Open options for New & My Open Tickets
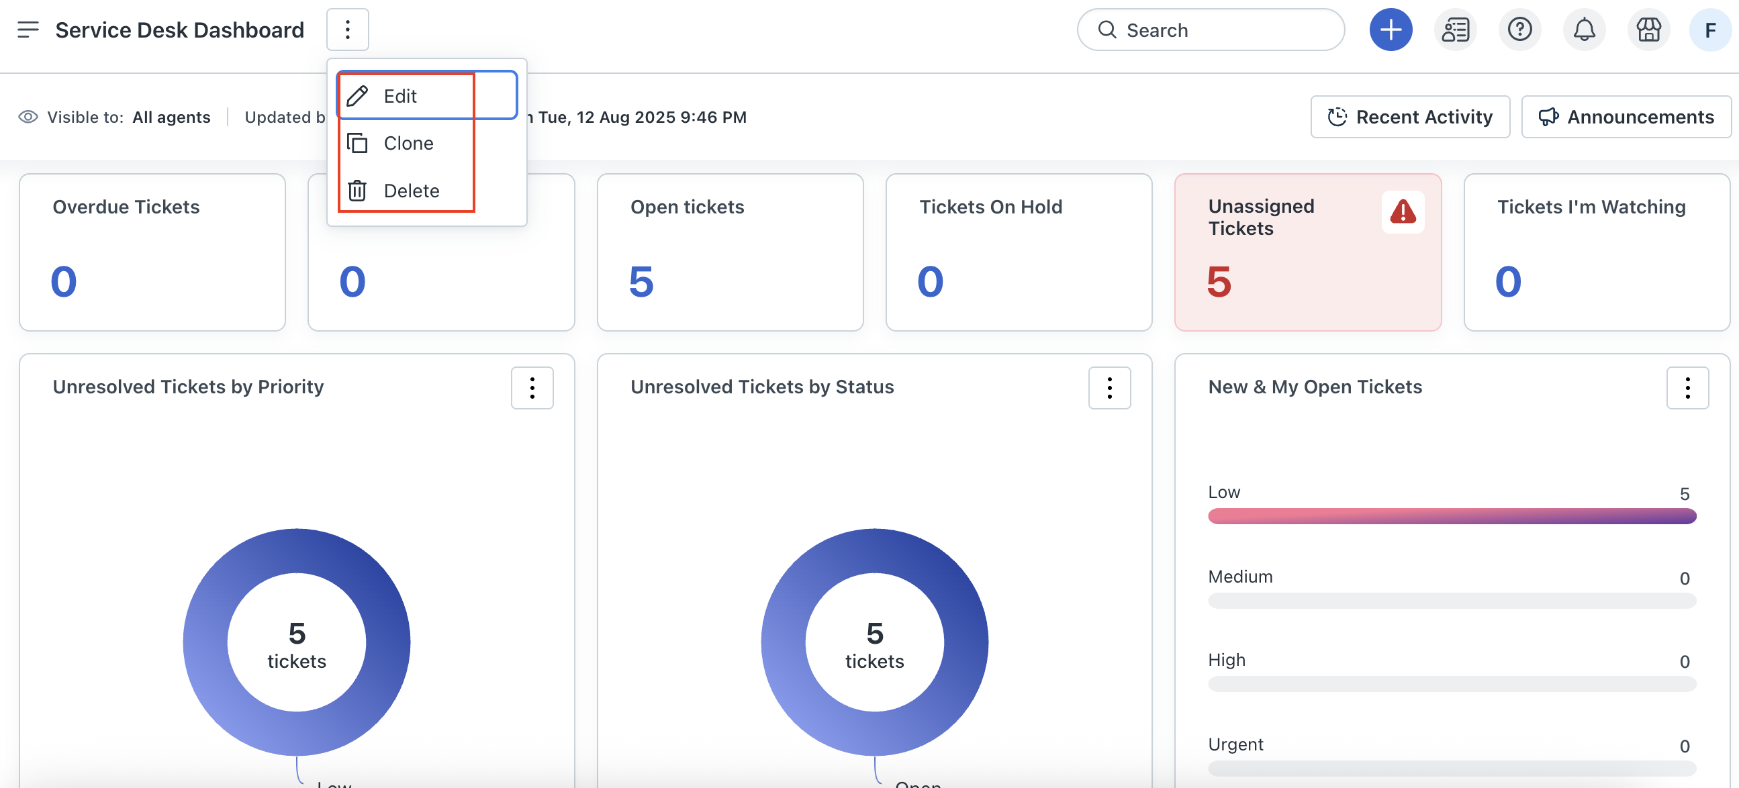This screenshot has width=1739, height=788. click(x=1687, y=388)
